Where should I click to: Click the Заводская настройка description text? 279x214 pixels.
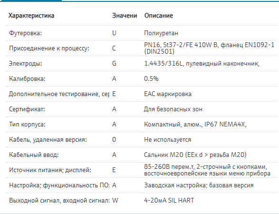pyautogui.click(x=199, y=185)
